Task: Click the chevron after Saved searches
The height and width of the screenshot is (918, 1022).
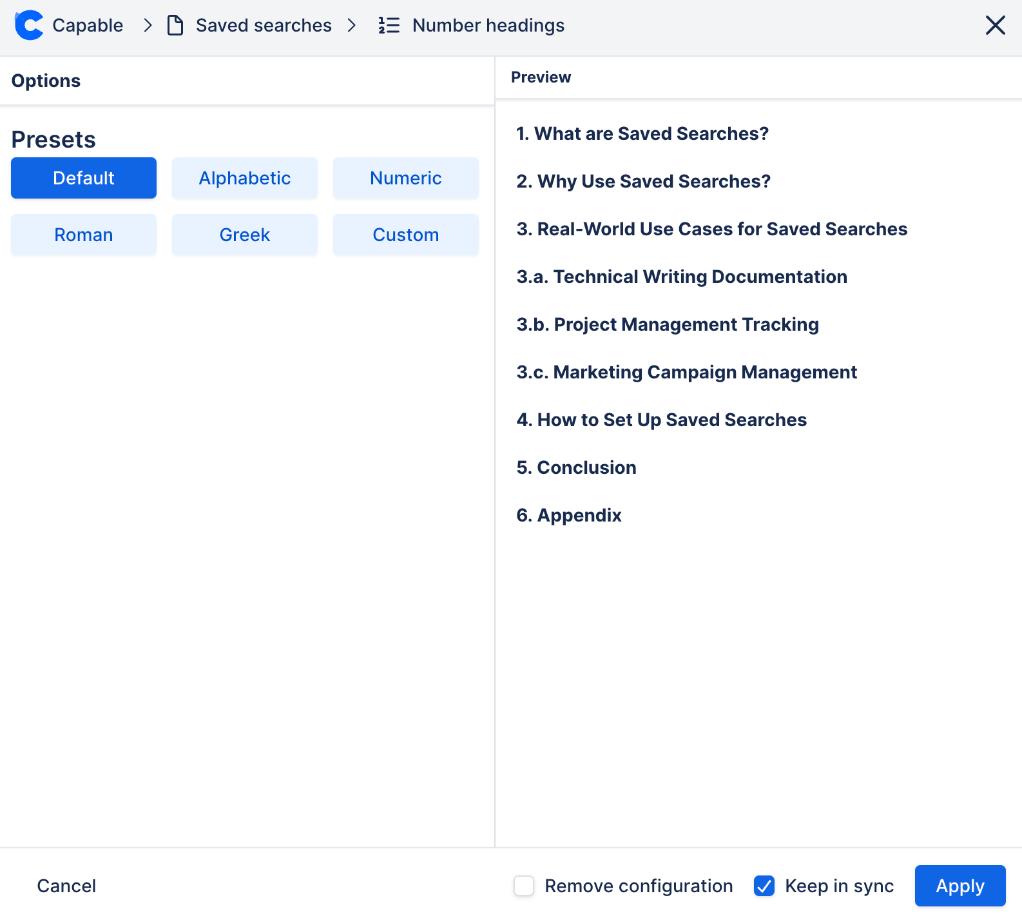Action: click(x=352, y=26)
